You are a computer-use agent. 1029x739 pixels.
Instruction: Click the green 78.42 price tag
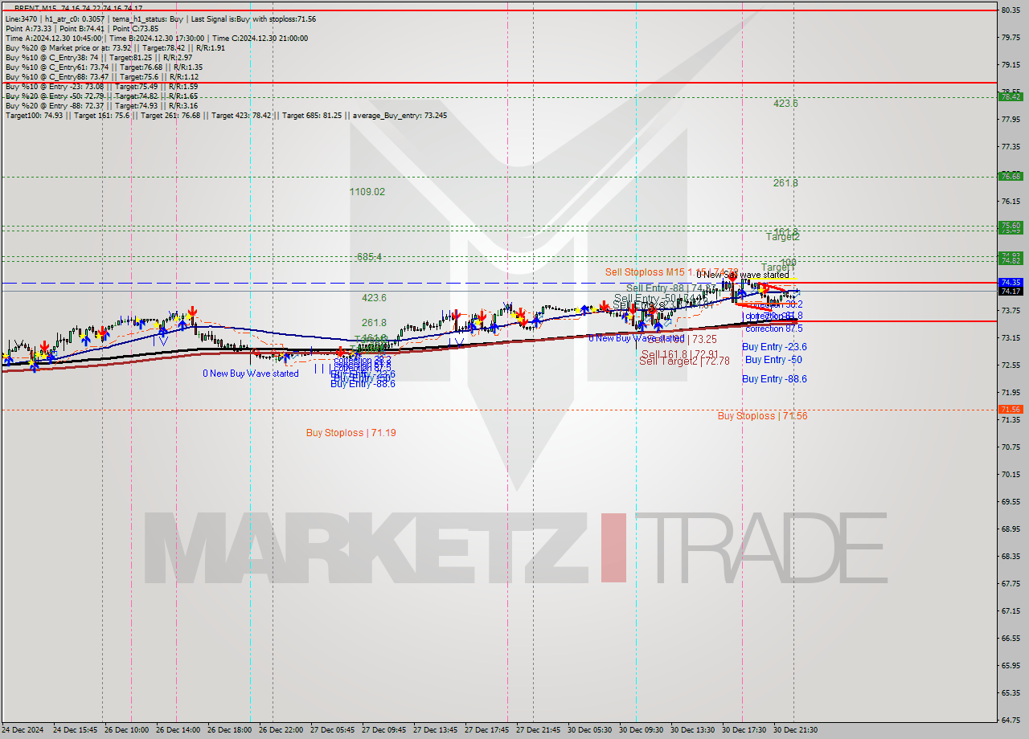[x=1010, y=96]
